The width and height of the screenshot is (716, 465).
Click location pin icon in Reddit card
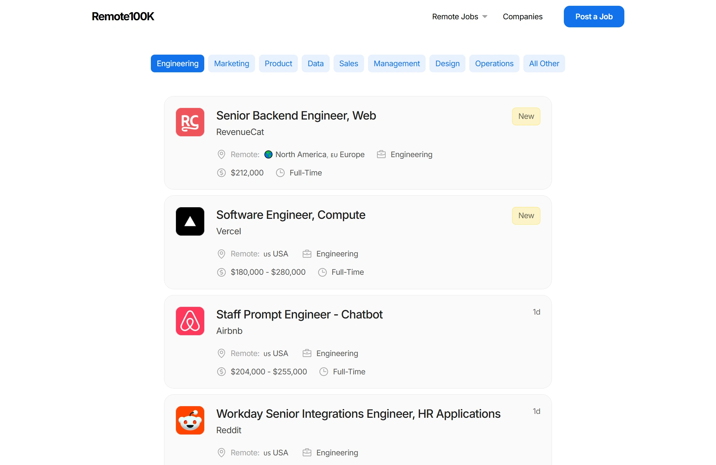pos(221,453)
